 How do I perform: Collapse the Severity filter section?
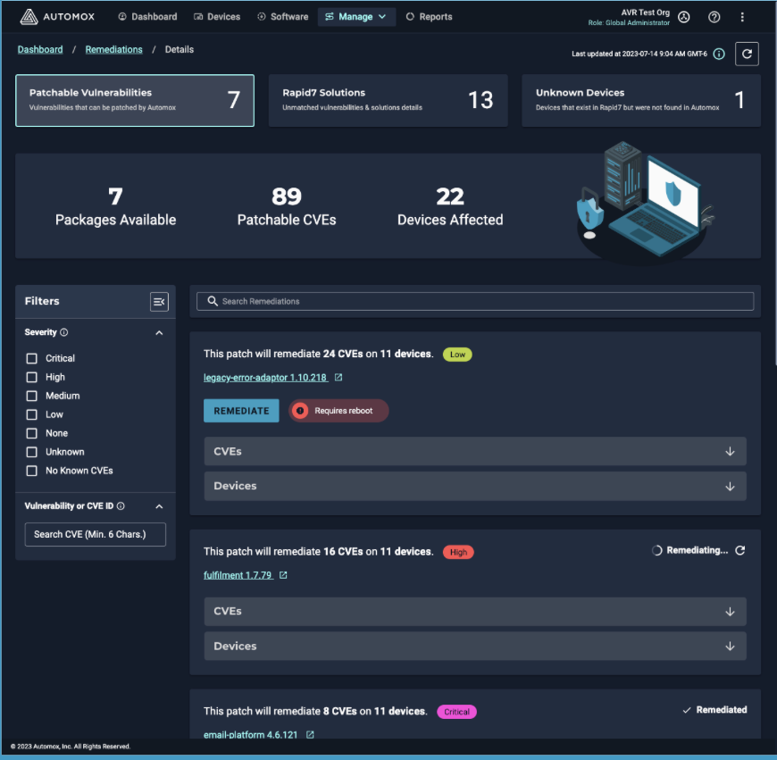(159, 332)
